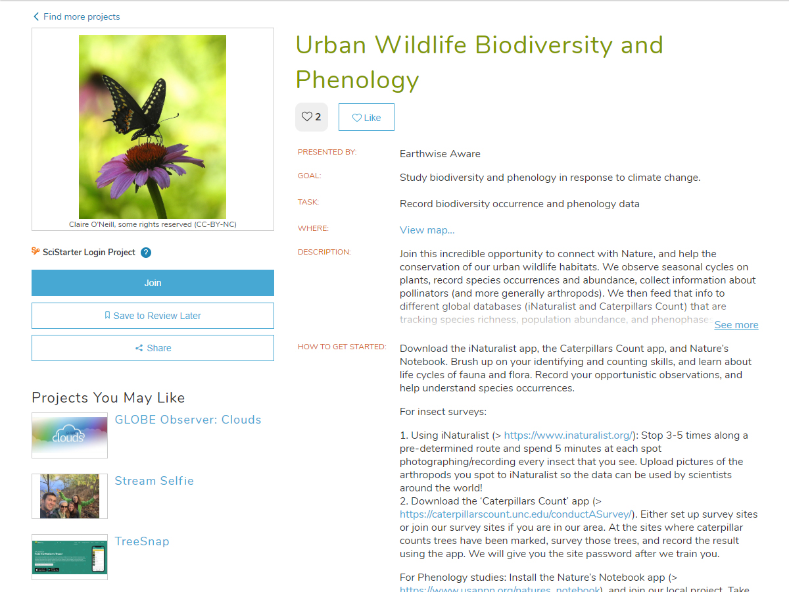Click the TreeSnap thumbnail image

click(x=70, y=556)
